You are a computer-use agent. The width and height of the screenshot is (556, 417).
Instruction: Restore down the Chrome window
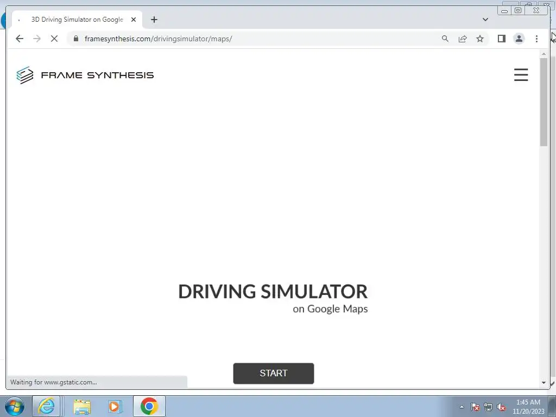click(517, 10)
